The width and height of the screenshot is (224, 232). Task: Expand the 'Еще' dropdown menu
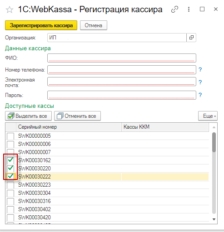click(x=208, y=116)
